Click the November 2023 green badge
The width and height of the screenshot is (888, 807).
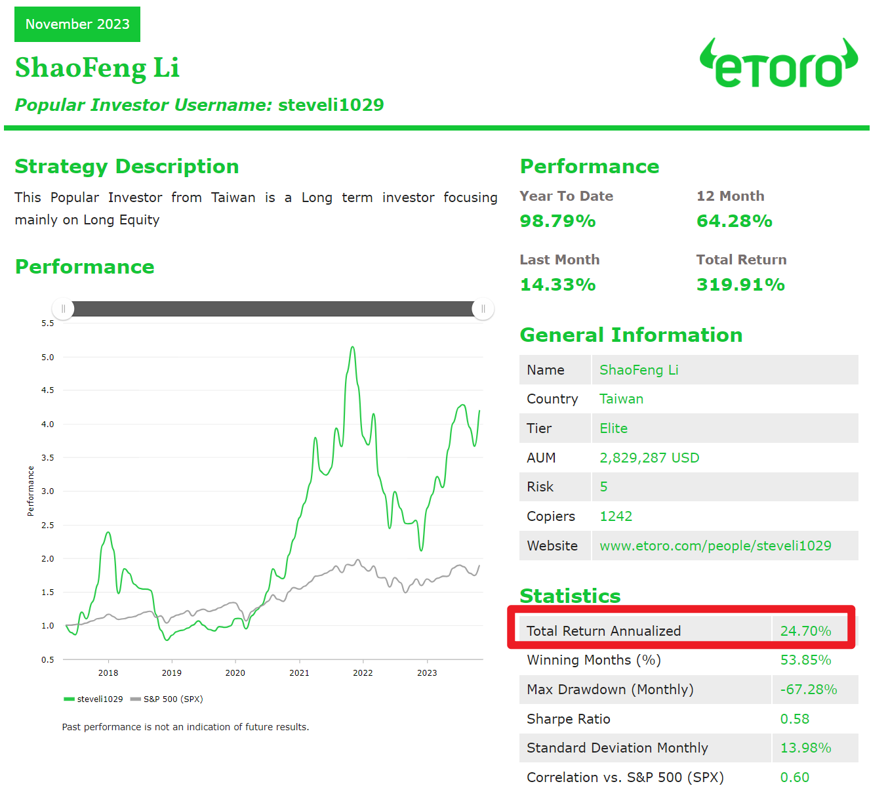tap(77, 24)
